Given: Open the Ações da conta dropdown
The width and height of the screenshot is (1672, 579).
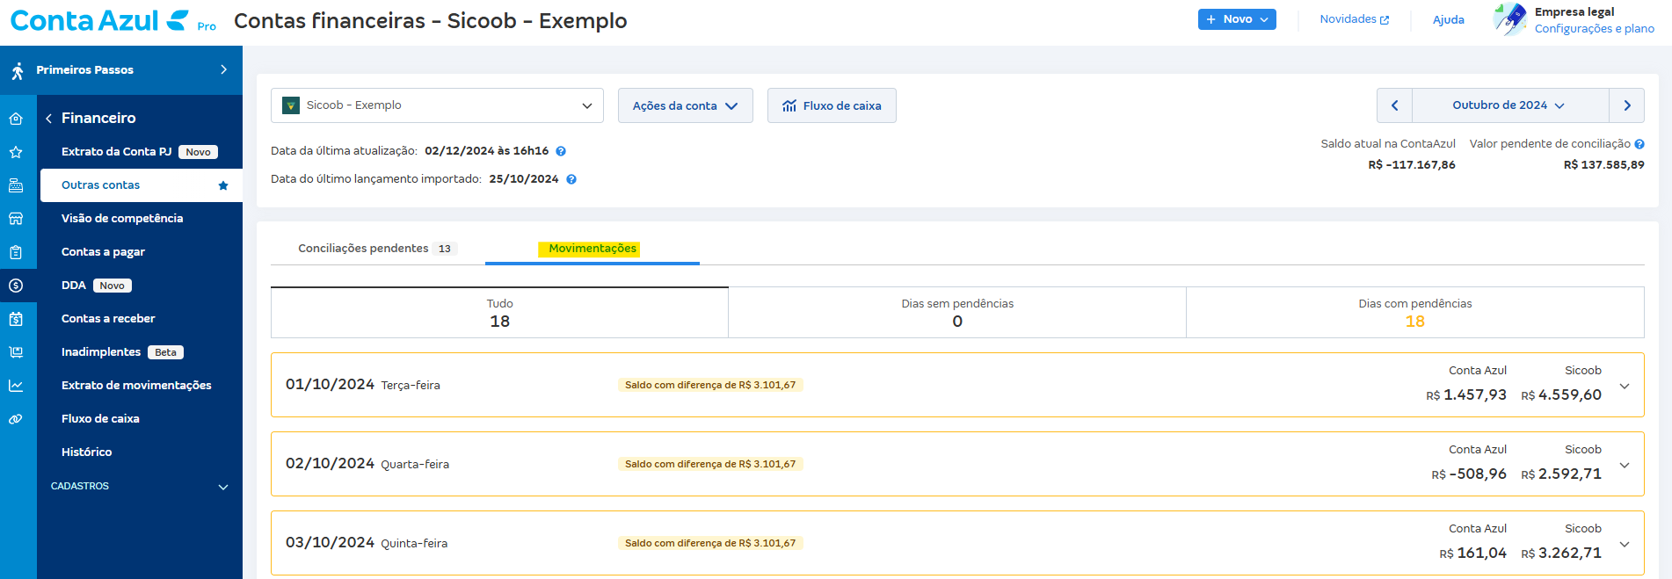Looking at the screenshot, I should (685, 105).
